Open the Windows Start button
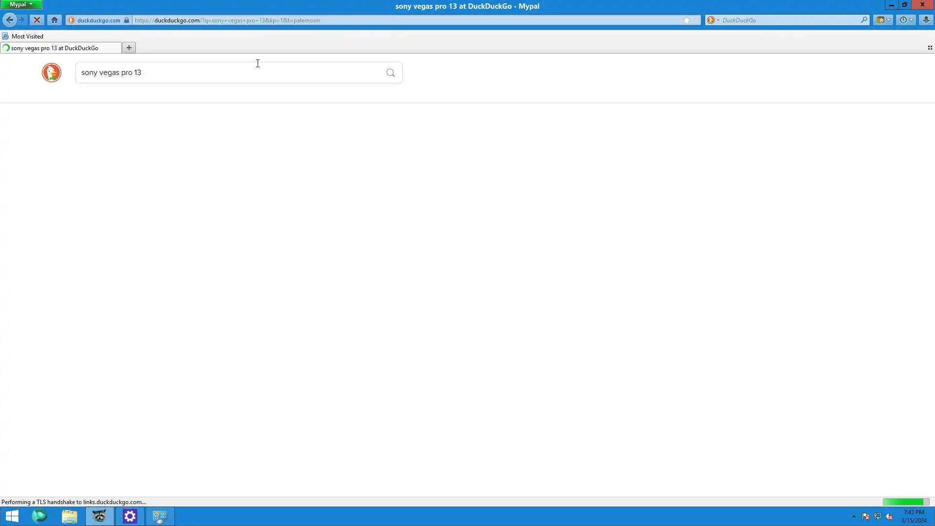This screenshot has height=526, width=935. coord(12,516)
